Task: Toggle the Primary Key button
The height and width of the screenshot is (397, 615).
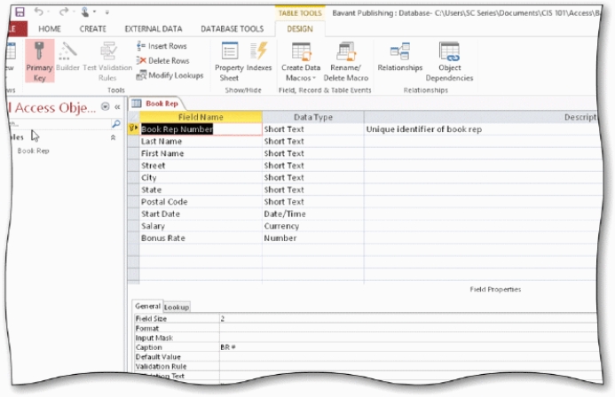Action: [x=39, y=60]
